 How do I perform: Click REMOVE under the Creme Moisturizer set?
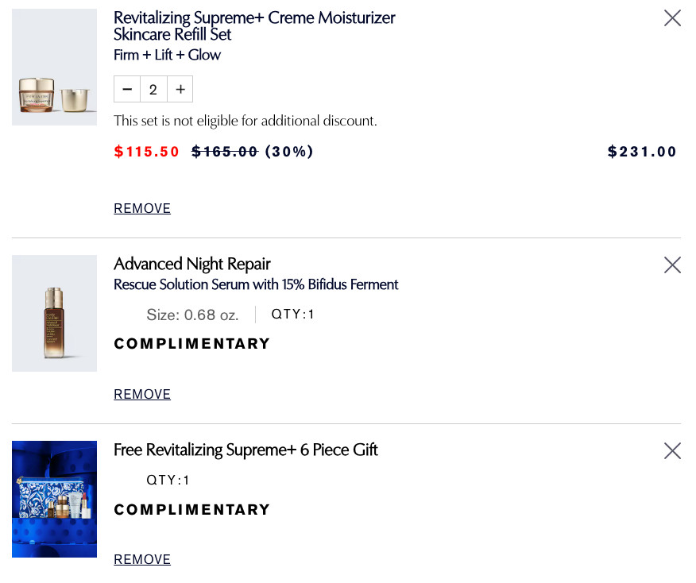(142, 209)
